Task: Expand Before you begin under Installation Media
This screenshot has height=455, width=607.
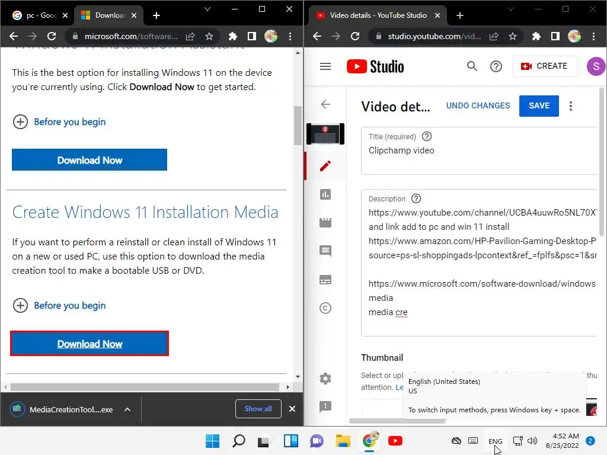Action: 59,306
